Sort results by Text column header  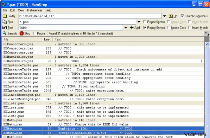click(x=129, y=39)
